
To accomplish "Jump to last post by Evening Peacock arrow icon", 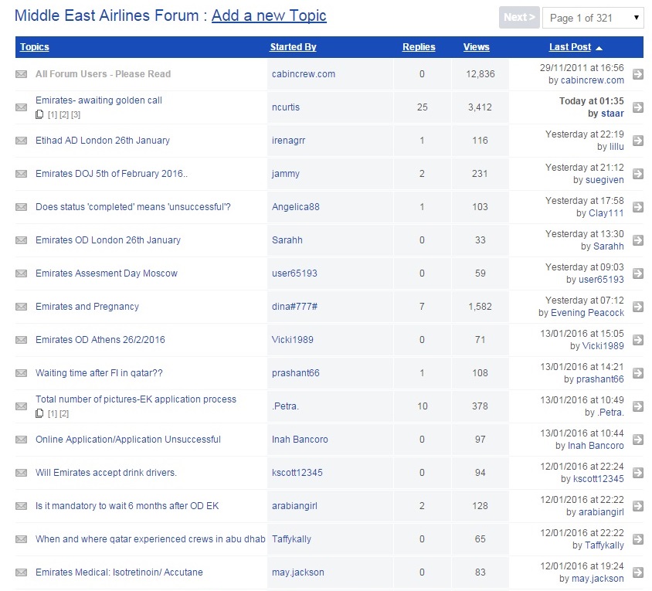I will pyautogui.click(x=638, y=307).
